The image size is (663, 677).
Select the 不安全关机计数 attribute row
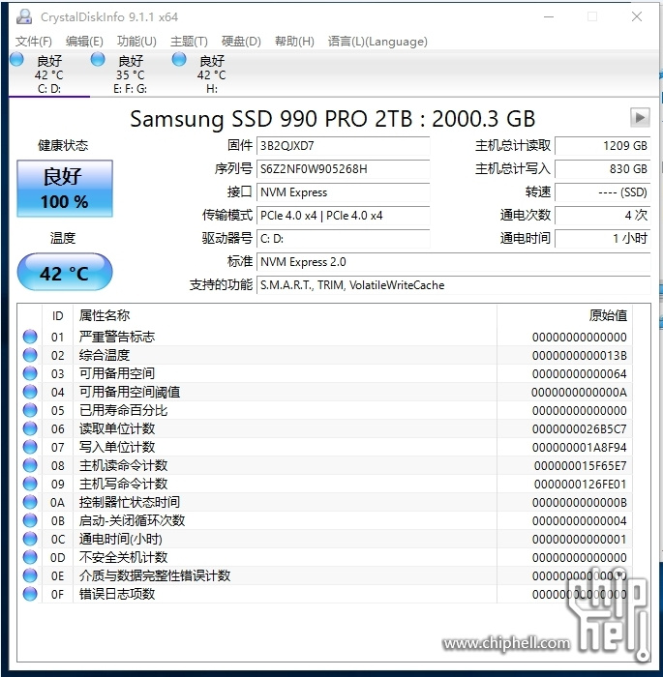tap(325, 557)
